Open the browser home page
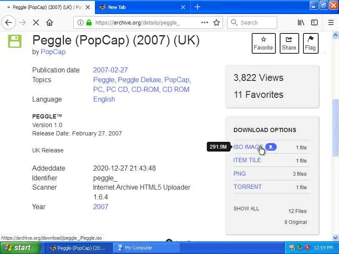Screen dimensions: 339x254 pyautogui.click(x=50, y=22)
